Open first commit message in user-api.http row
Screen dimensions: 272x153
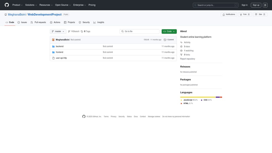(108, 58)
